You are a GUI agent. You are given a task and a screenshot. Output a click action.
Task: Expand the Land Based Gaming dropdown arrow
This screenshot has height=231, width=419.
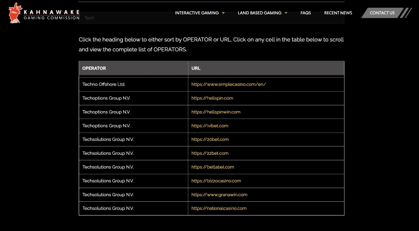[x=286, y=13]
